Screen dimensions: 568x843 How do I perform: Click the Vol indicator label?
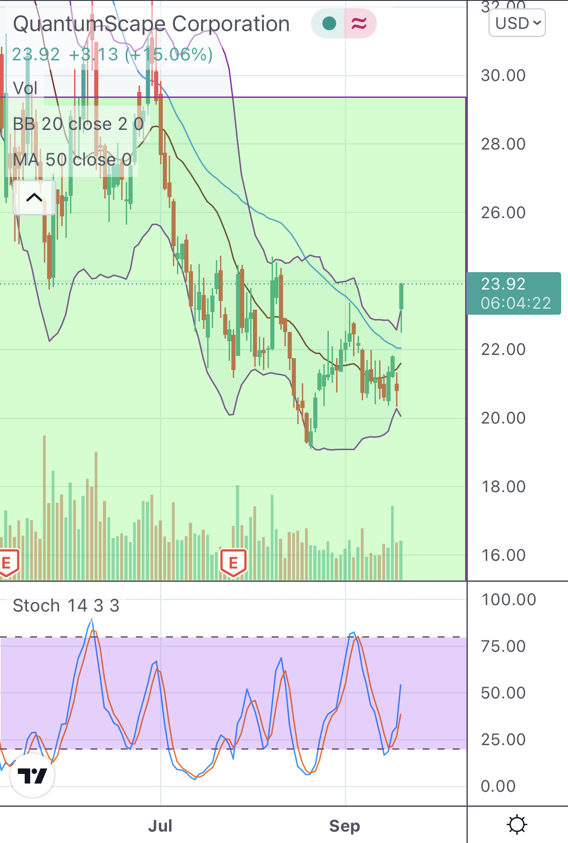click(x=25, y=88)
